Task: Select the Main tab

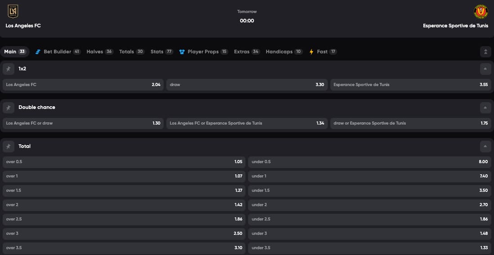Action: [15, 52]
